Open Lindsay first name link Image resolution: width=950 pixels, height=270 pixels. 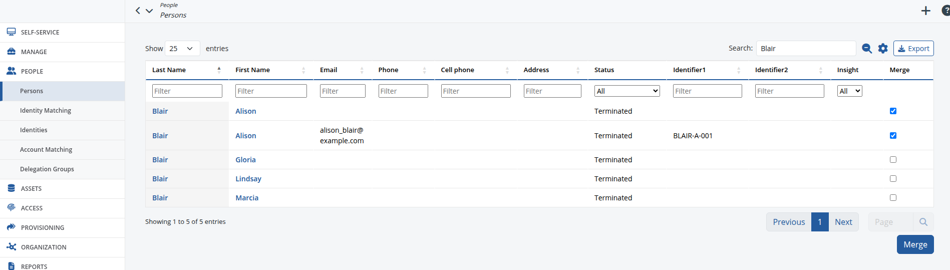click(x=248, y=179)
